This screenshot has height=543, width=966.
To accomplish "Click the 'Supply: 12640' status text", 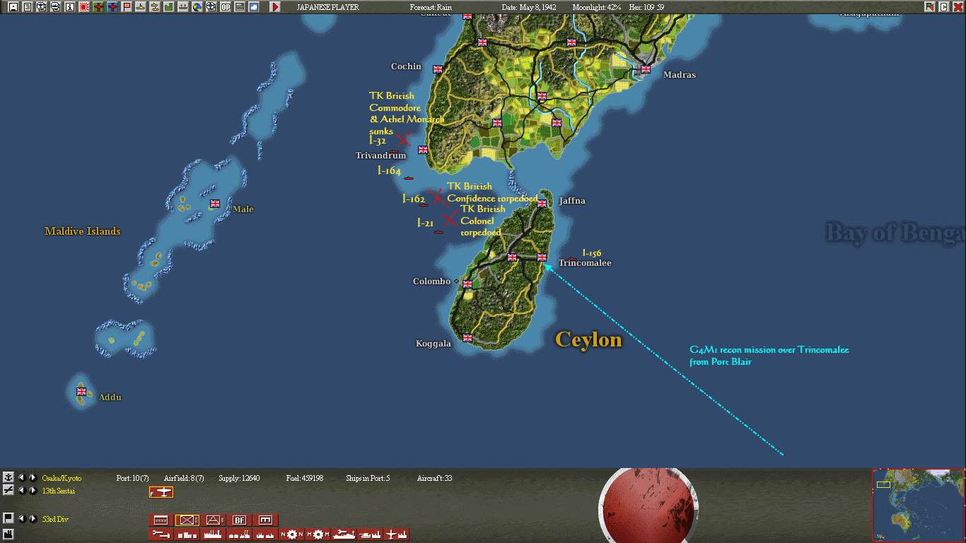I will 239,479.
